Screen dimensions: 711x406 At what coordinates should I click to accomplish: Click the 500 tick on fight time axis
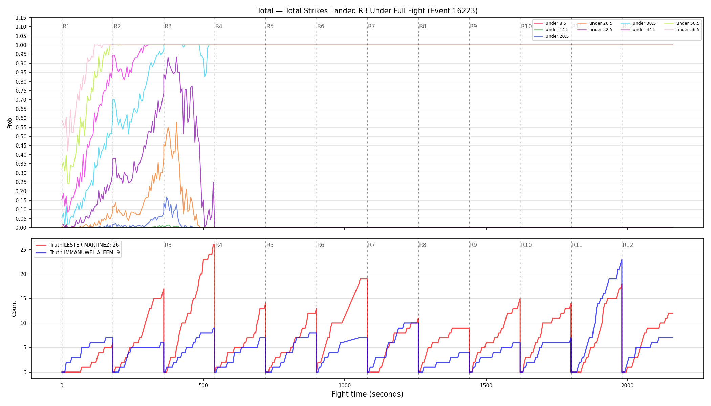click(x=203, y=385)
